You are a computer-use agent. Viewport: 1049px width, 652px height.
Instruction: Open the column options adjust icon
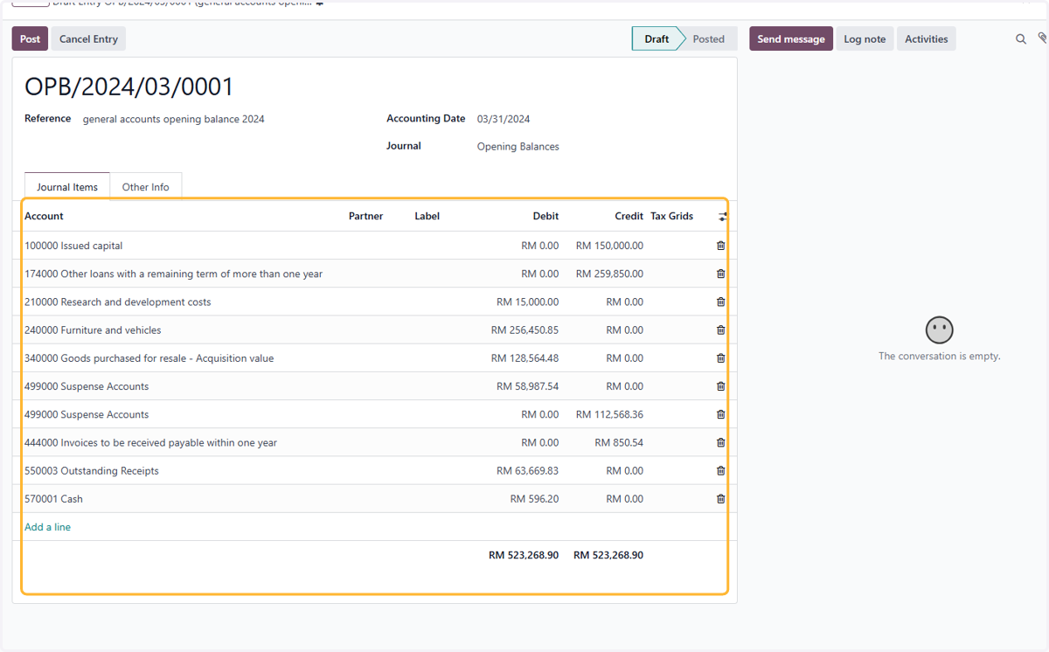pos(722,216)
